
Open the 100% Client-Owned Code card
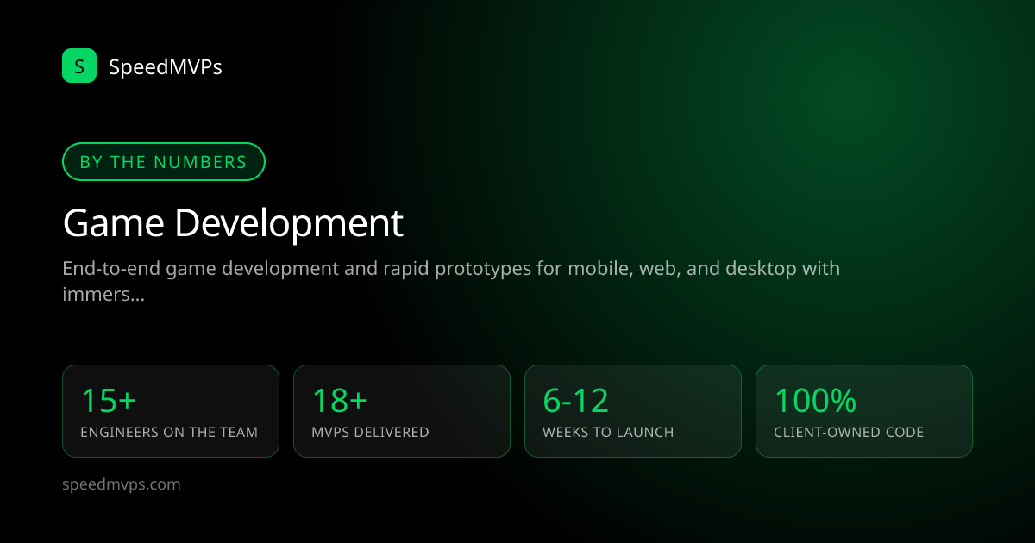tap(864, 411)
